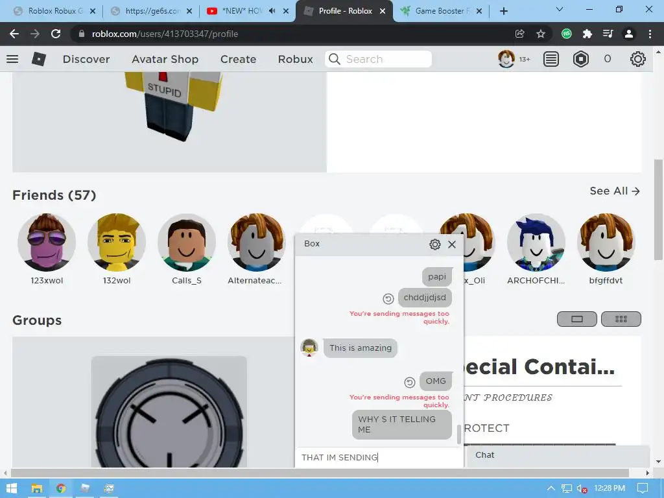
Task: Open the Extensions puzzle icon
Action: pyautogui.click(x=587, y=34)
